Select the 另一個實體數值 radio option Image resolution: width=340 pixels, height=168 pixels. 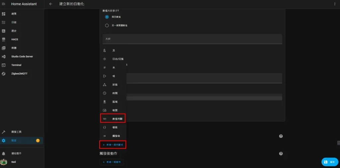coord(107,25)
